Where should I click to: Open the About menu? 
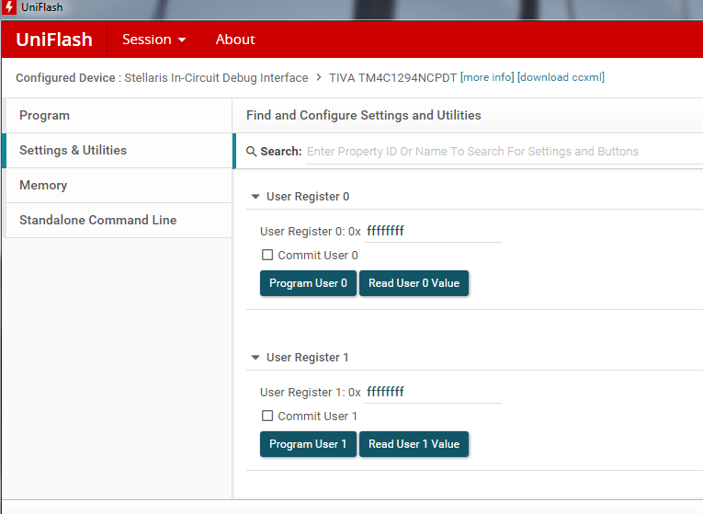click(x=235, y=40)
